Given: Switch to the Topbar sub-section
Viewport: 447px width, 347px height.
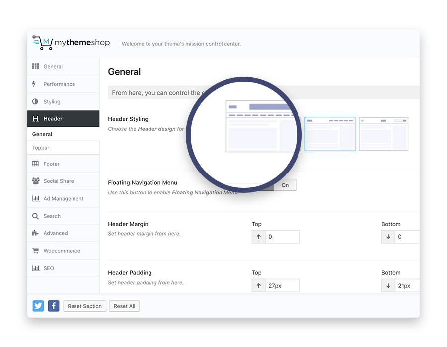Looking at the screenshot, I should (x=63, y=148).
